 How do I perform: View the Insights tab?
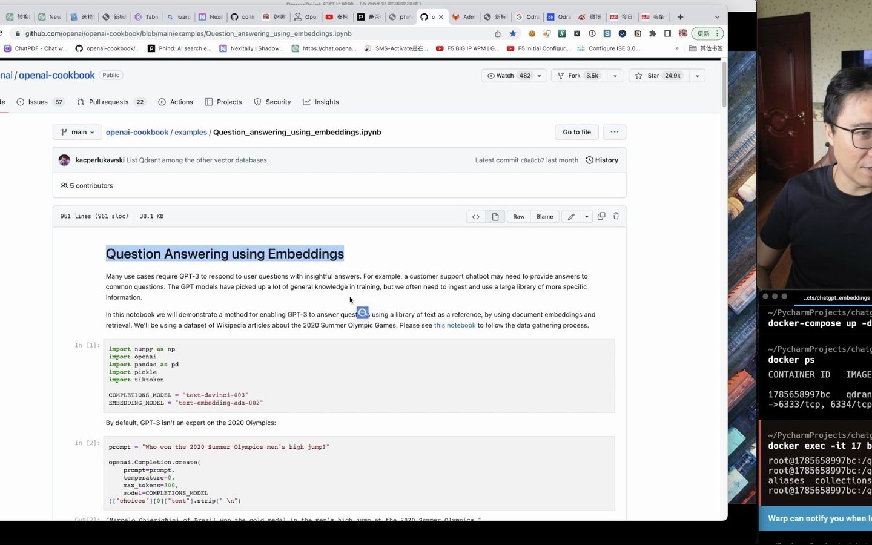point(321,102)
